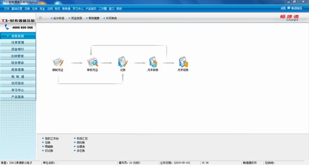Open the 帮助 menu

pyautogui.click(x=119, y=9)
